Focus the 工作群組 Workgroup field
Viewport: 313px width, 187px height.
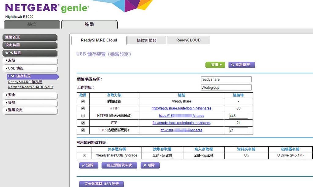[x=226, y=88]
